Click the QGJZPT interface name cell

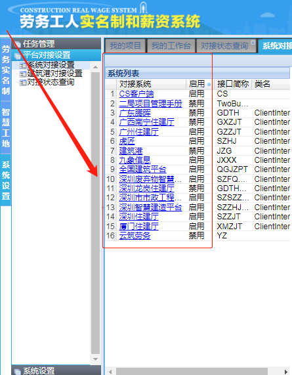click(232, 169)
